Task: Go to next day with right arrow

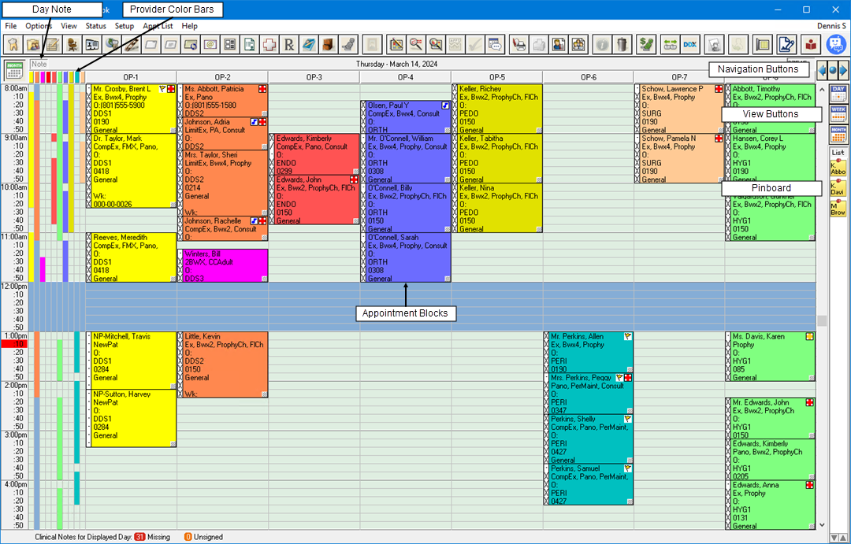Action: (x=842, y=70)
